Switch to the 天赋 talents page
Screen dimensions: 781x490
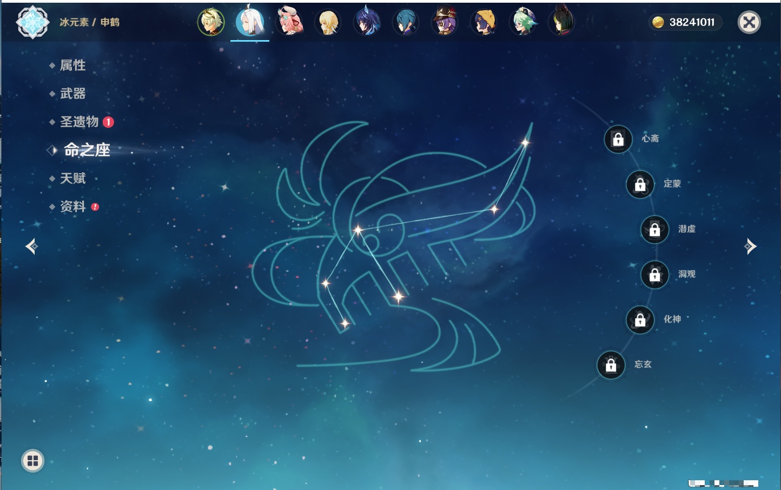(x=72, y=178)
